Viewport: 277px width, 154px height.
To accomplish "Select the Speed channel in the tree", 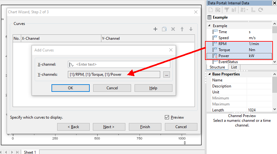I will pos(224,38).
